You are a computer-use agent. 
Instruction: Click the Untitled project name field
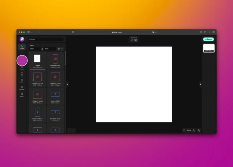point(46,39)
